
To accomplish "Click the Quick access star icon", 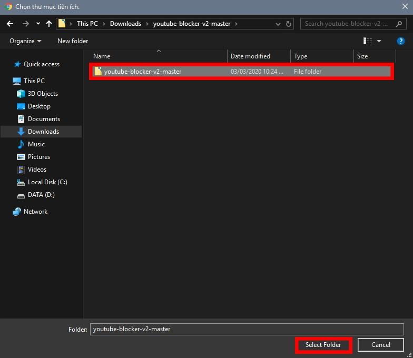I will coord(17,64).
